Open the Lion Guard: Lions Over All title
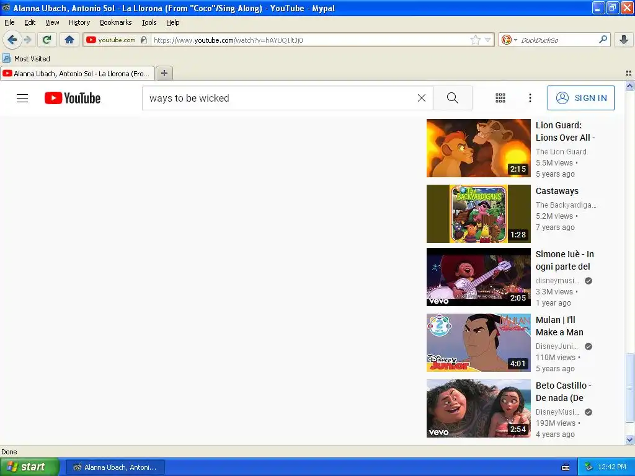The image size is (635, 476). point(565,131)
